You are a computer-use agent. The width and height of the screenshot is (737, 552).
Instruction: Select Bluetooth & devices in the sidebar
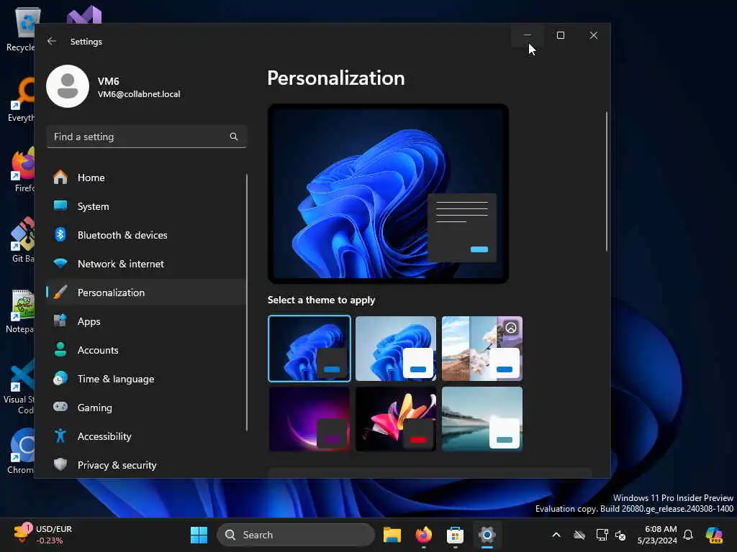pyautogui.click(x=145, y=235)
